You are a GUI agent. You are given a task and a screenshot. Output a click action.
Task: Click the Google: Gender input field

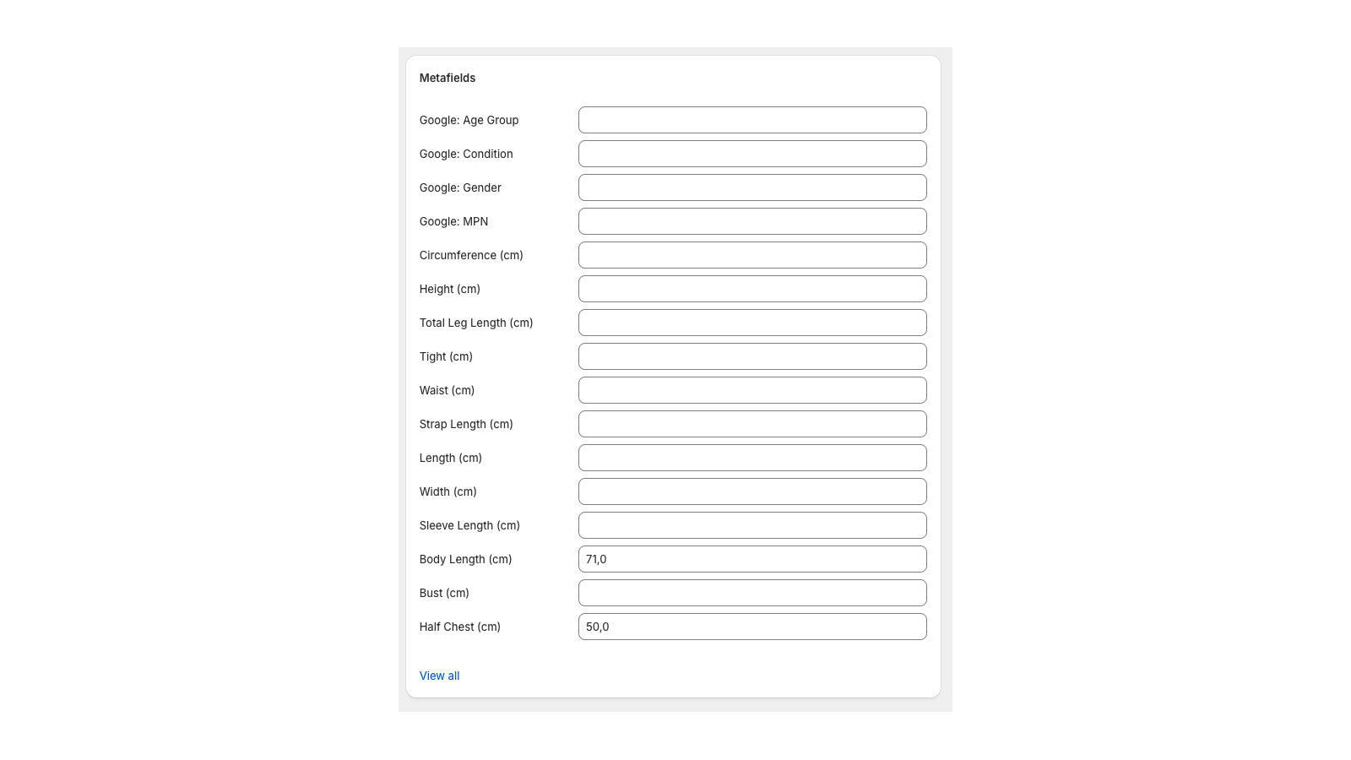tap(751, 187)
